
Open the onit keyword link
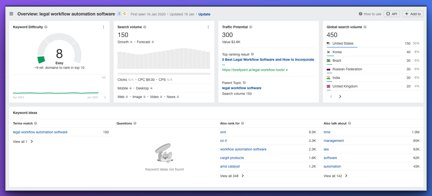pyautogui.click(x=223, y=132)
